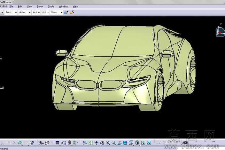Open the Design Table icon
The image size is (225, 150).
(58, 143)
